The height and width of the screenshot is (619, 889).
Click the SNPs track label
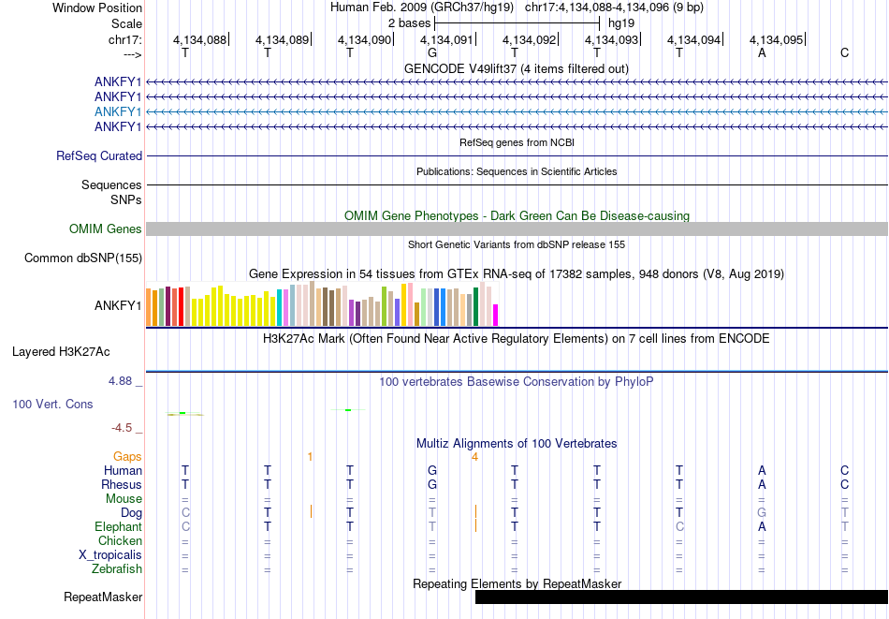(126, 199)
